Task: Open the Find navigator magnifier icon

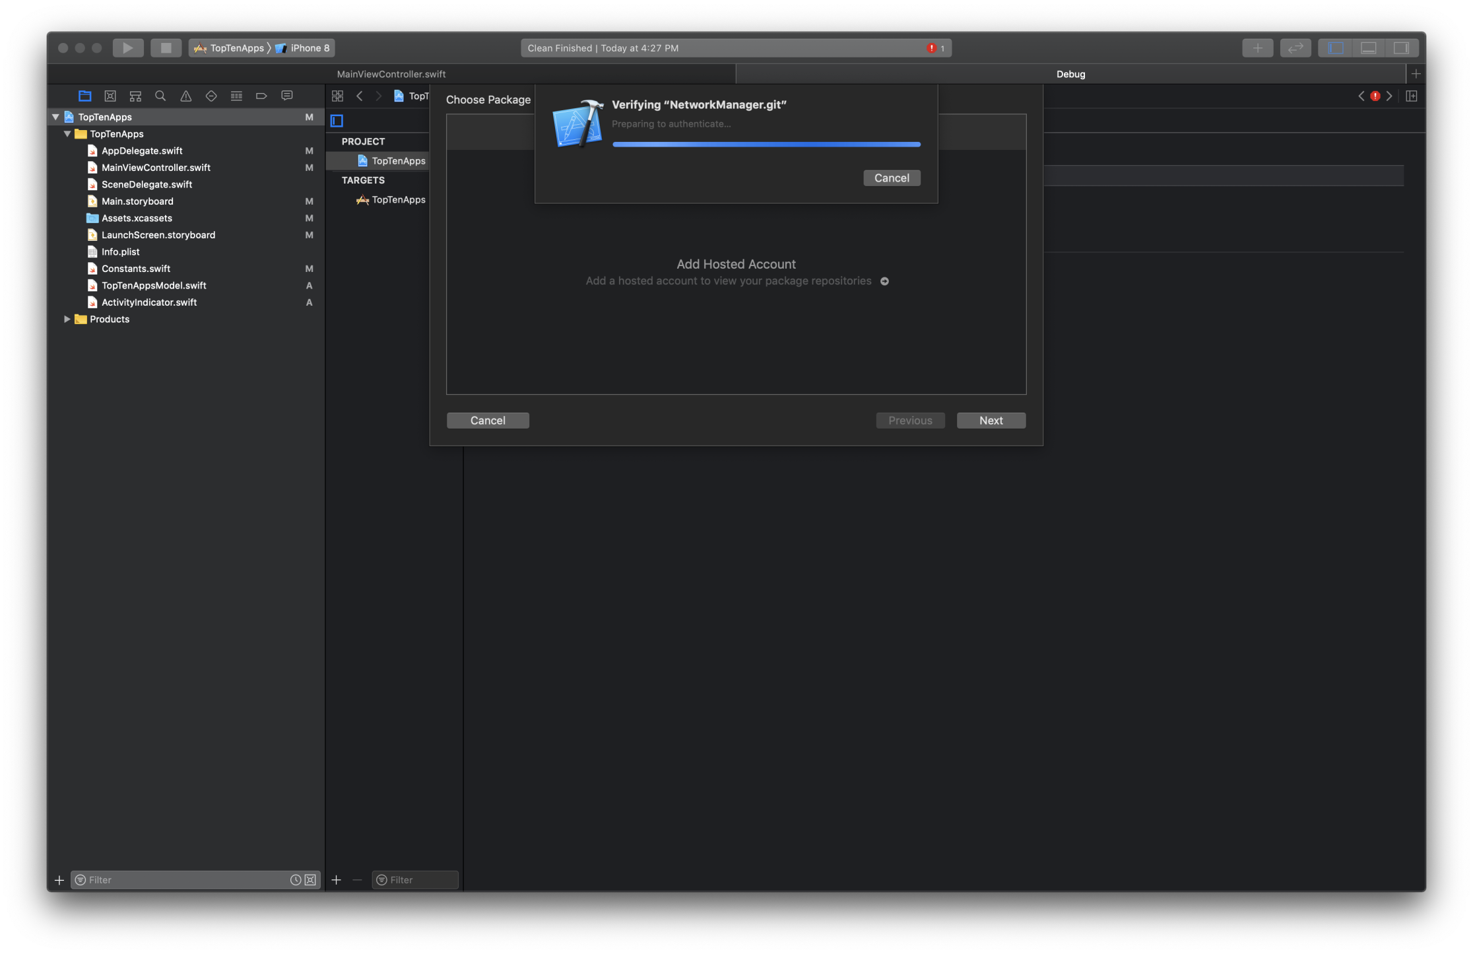Action: [160, 96]
